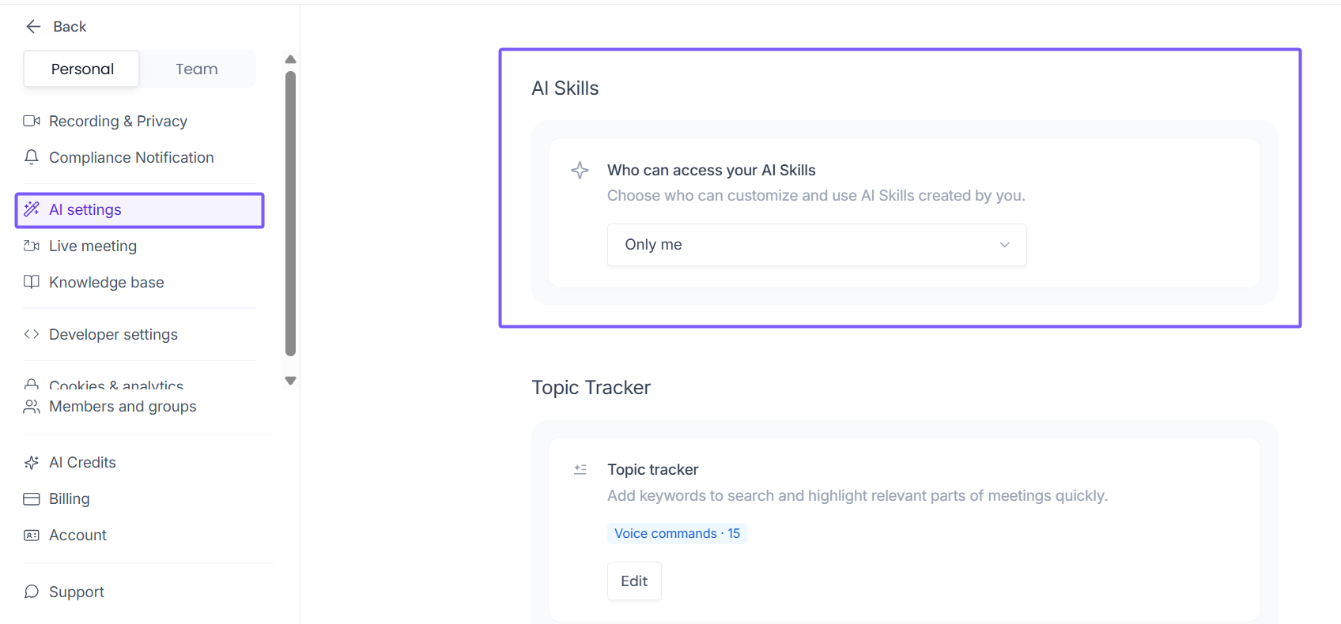Expand AI Skills access chevron arrow
The image size is (1341, 624).
(1004, 245)
